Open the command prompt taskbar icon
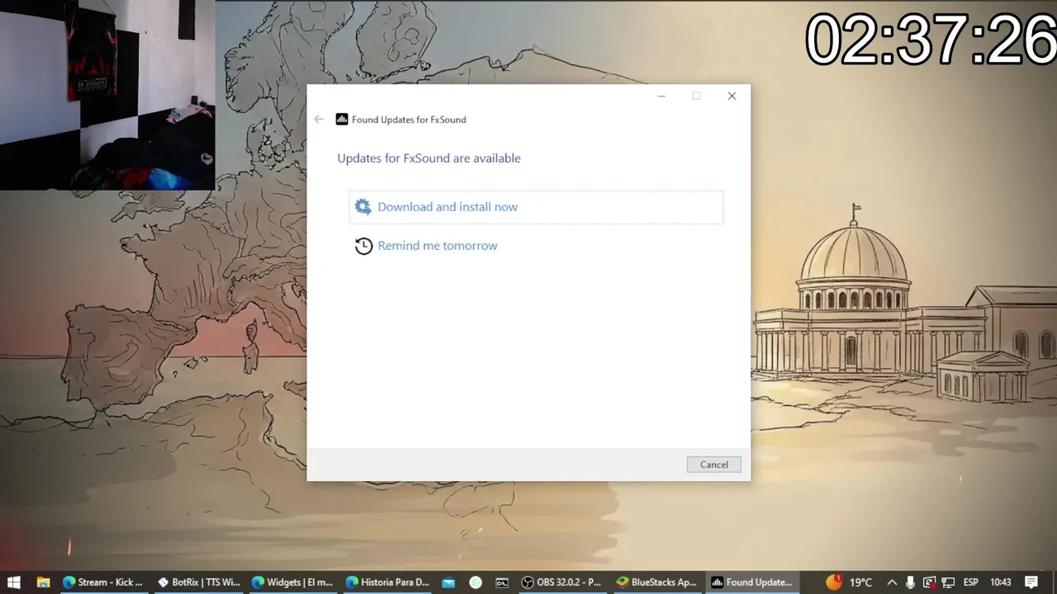Image resolution: width=1057 pixels, height=594 pixels. click(x=502, y=582)
